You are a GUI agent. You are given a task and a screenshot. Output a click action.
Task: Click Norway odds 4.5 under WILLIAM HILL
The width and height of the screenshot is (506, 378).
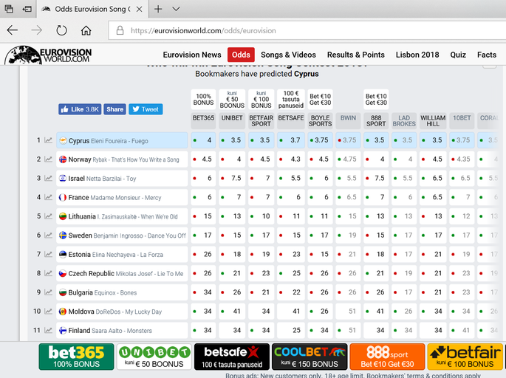pos(433,159)
